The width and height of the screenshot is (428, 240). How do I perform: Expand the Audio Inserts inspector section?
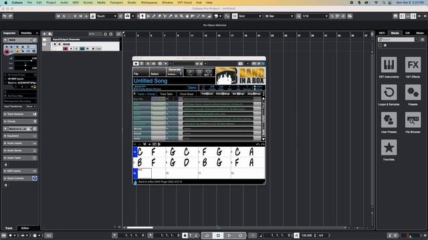tap(20, 143)
